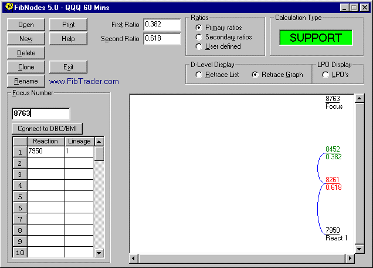Click graph horizontal scrollbar left arrow

pyautogui.click(x=134, y=259)
